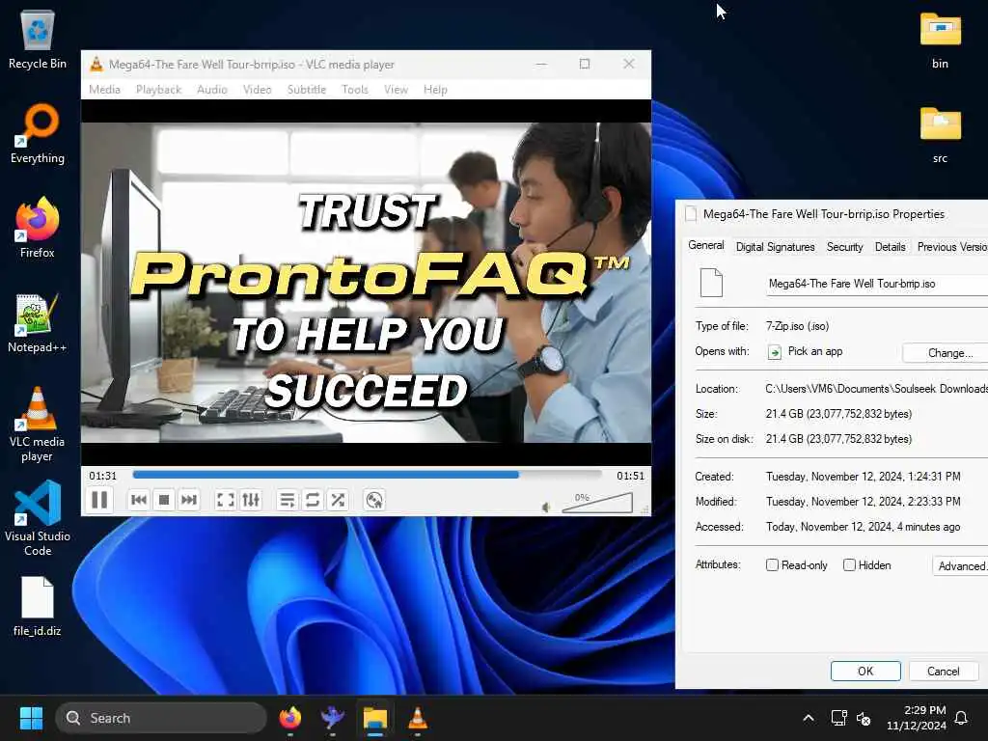Screen dimensions: 988x741
Task: Open the Soulseek bird taskbar icon
Action: [332, 718]
